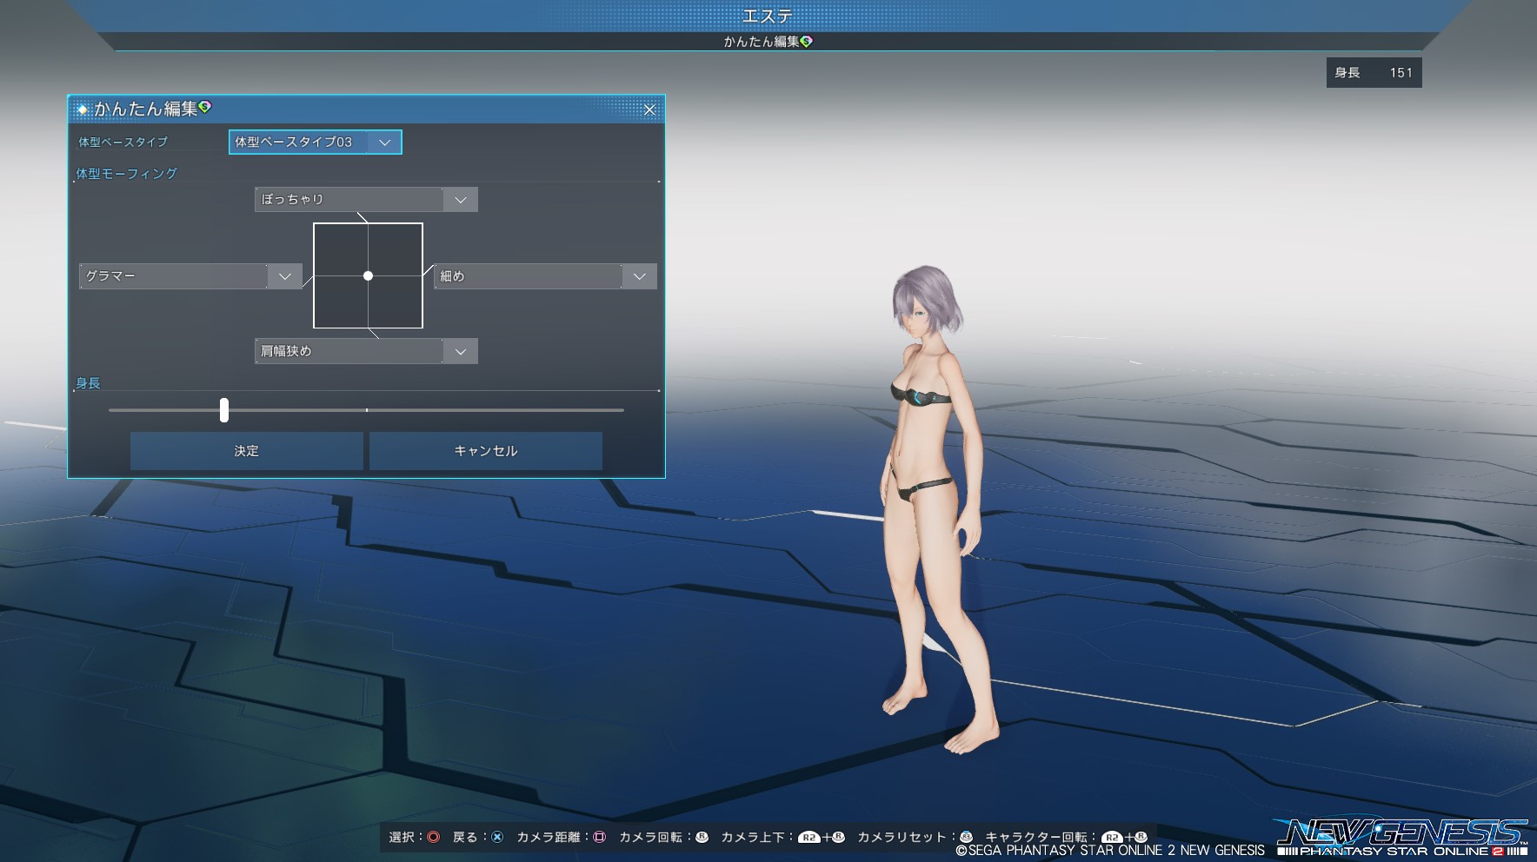Open the 体型ベースタイプ03 dropdown
Screen dimensions: 1537x862
[x=315, y=143]
